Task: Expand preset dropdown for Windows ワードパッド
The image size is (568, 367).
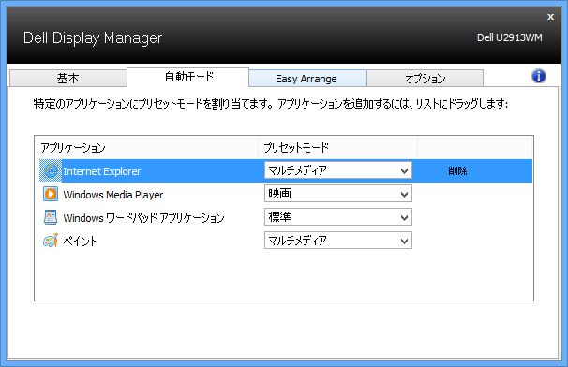Action: 338,217
